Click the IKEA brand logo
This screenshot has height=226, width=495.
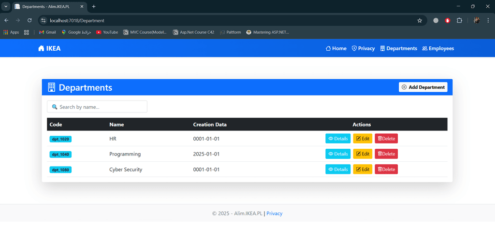[x=49, y=49]
